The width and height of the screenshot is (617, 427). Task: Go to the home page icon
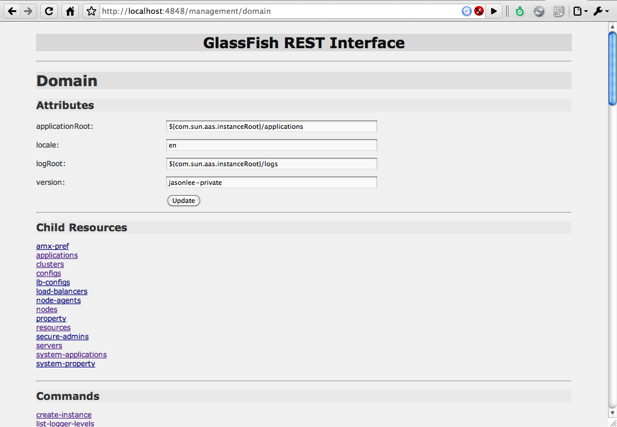tap(70, 11)
